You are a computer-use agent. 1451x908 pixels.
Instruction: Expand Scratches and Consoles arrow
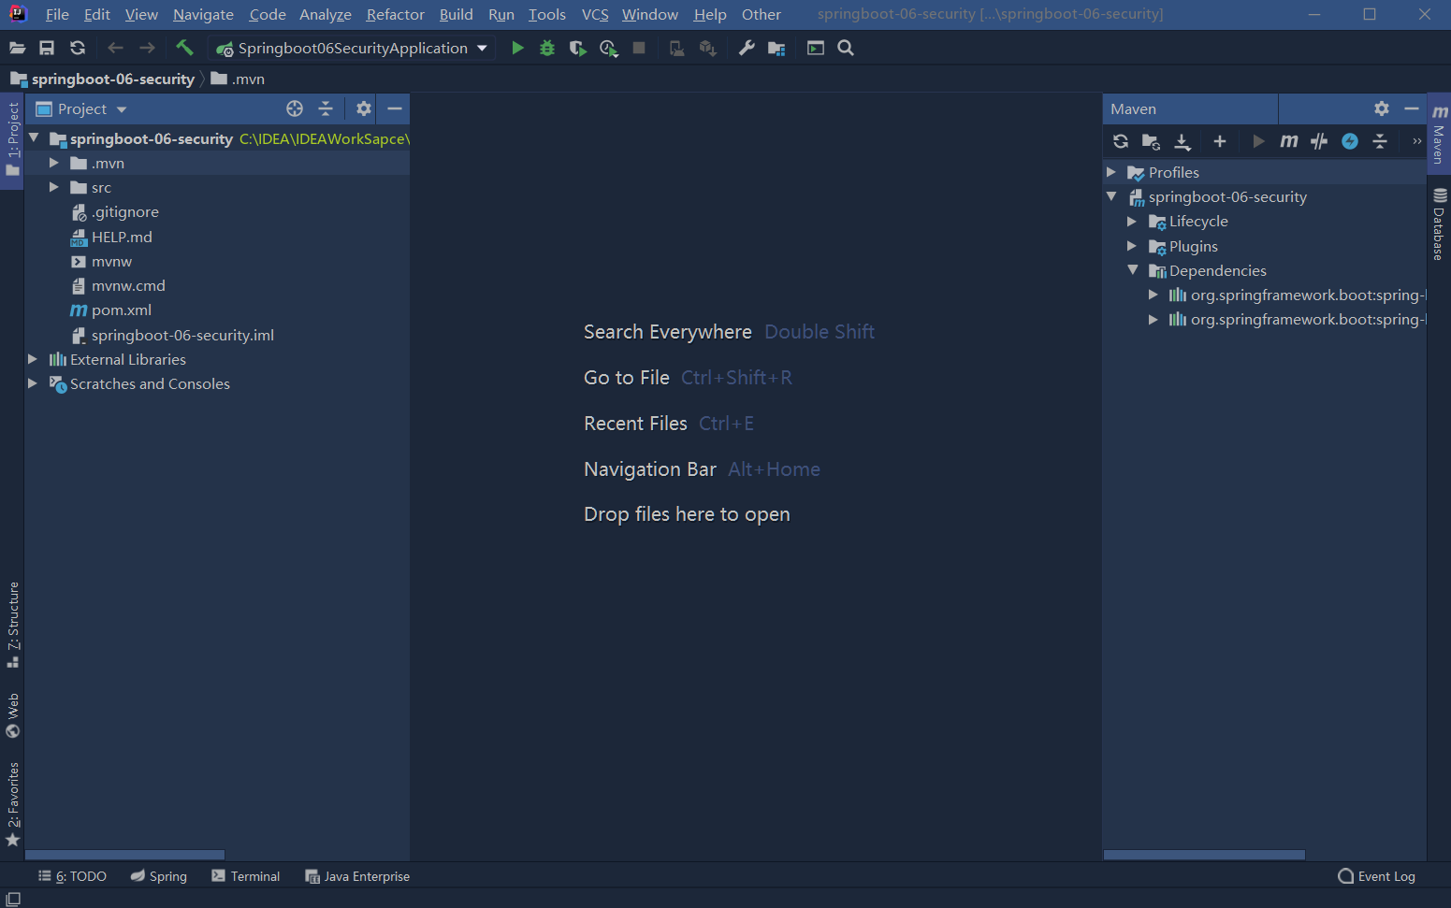[x=33, y=383]
